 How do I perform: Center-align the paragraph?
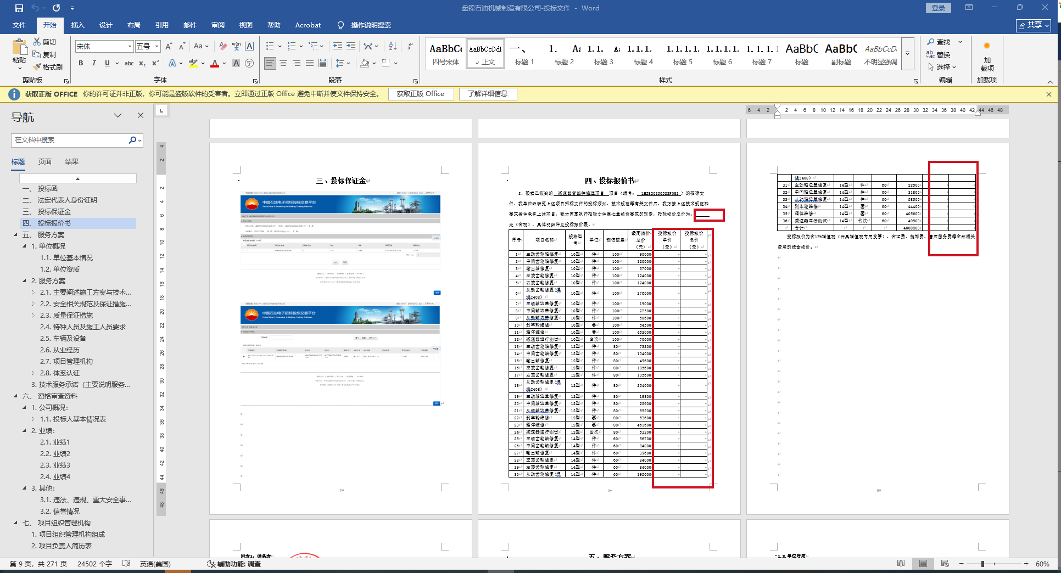click(x=283, y=63)
